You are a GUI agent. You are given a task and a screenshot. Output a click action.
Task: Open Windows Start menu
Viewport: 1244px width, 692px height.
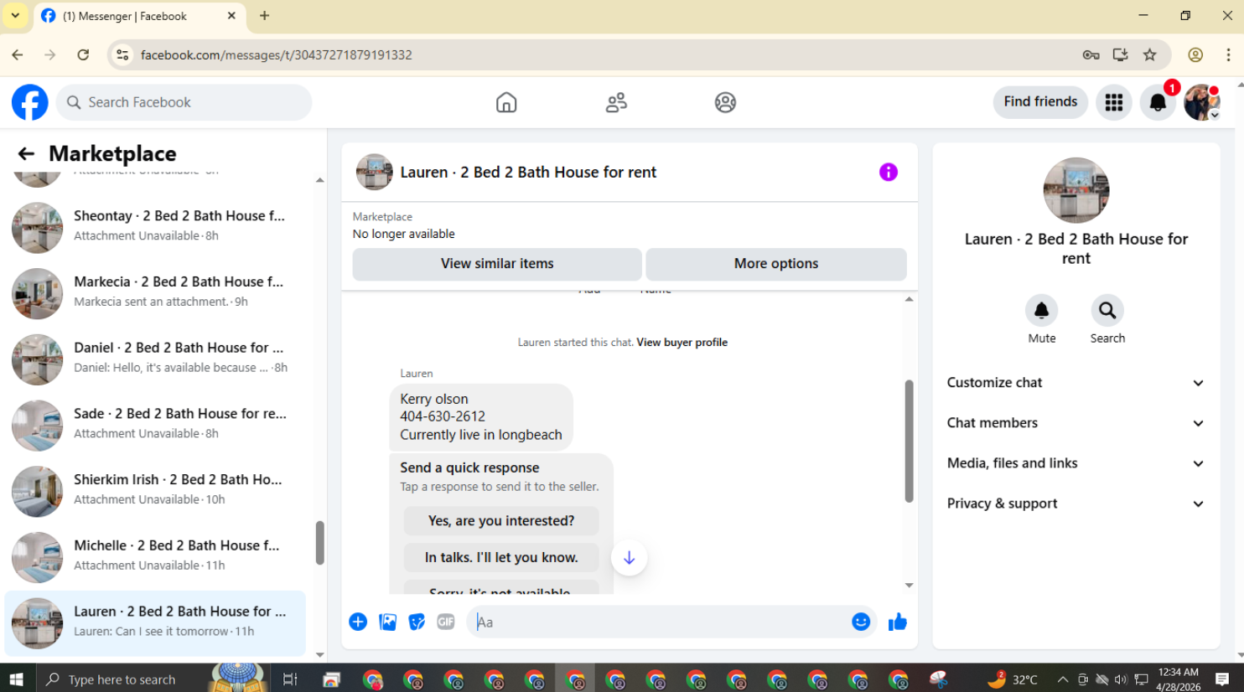point(16,679)
